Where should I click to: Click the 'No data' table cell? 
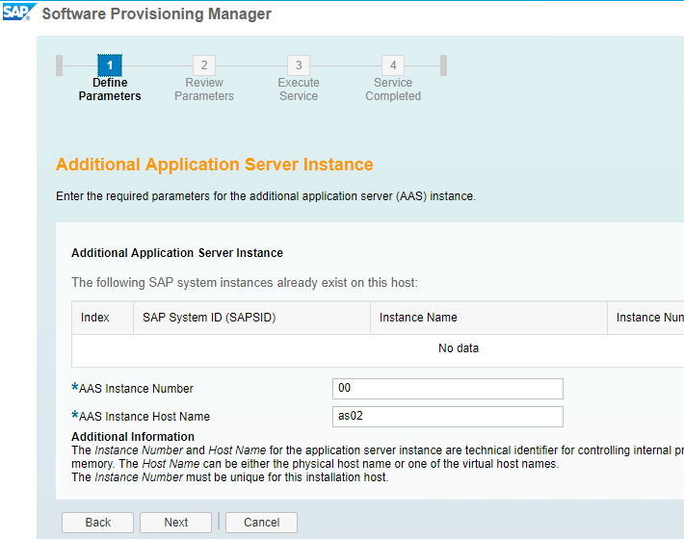[x=459, y=348]
